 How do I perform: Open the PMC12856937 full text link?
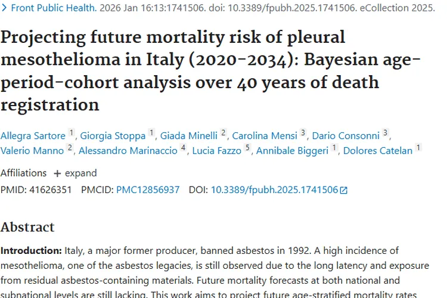(x=148, y=190)
